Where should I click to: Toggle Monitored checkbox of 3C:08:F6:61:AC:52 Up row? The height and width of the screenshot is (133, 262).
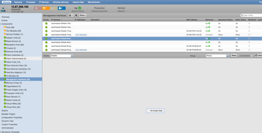tap(249, 31)
